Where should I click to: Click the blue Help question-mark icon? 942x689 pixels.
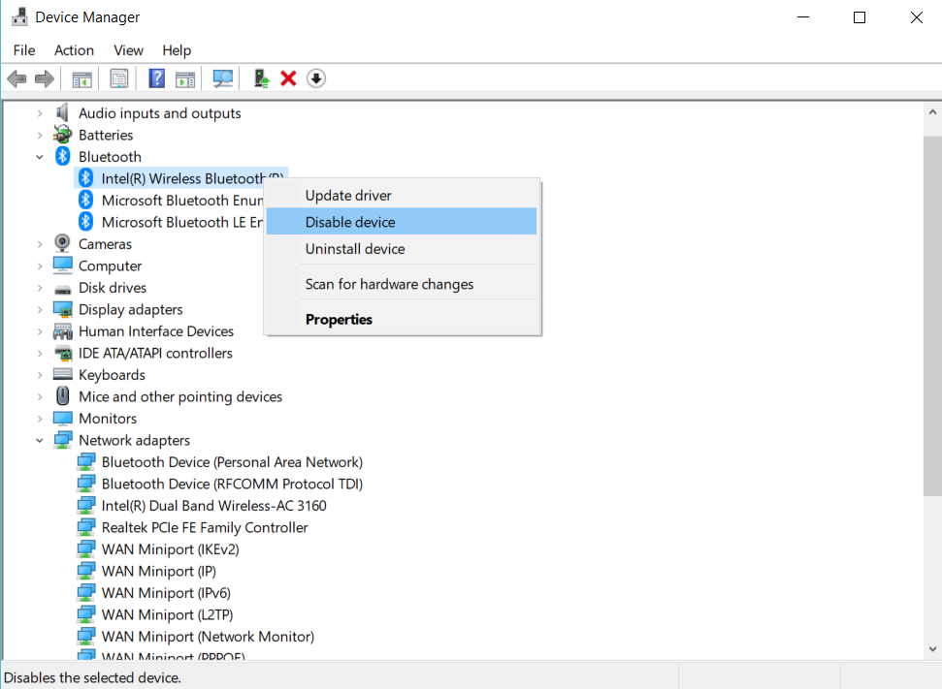coord(156,78)
